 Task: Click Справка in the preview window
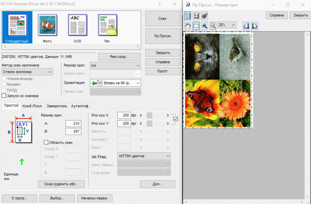click(x=277, y=15)
